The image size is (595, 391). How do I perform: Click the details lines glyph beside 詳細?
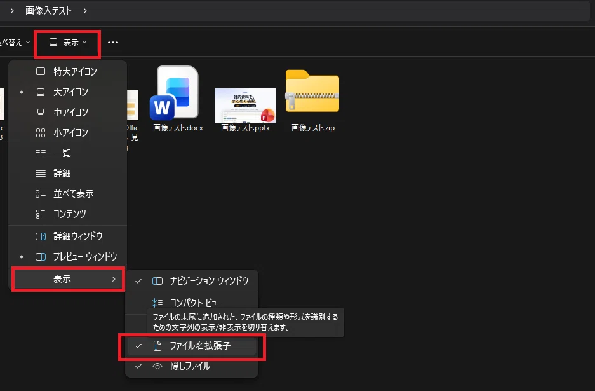click(41, 174)
